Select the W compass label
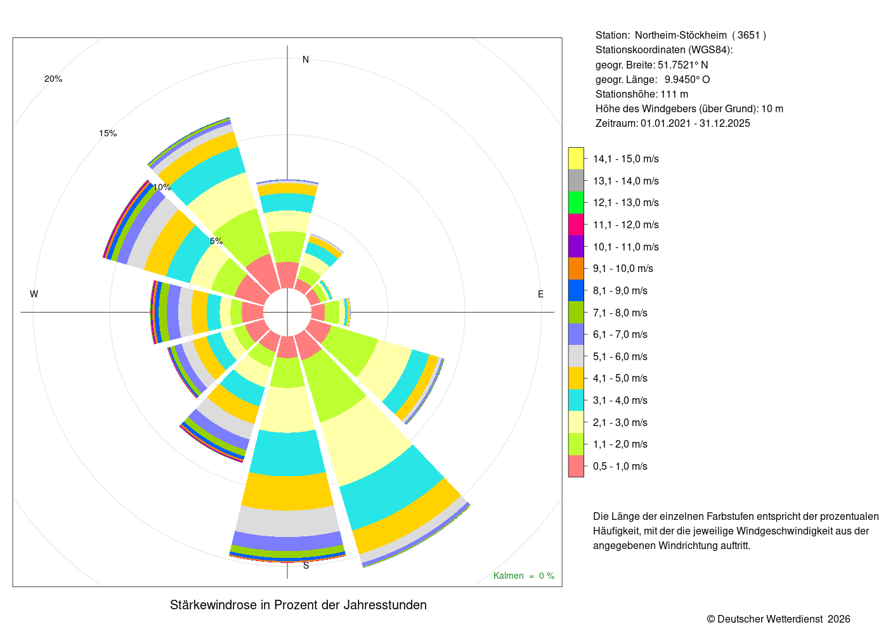Viewport: 888px width, 634px height. (x=34, y=294)
